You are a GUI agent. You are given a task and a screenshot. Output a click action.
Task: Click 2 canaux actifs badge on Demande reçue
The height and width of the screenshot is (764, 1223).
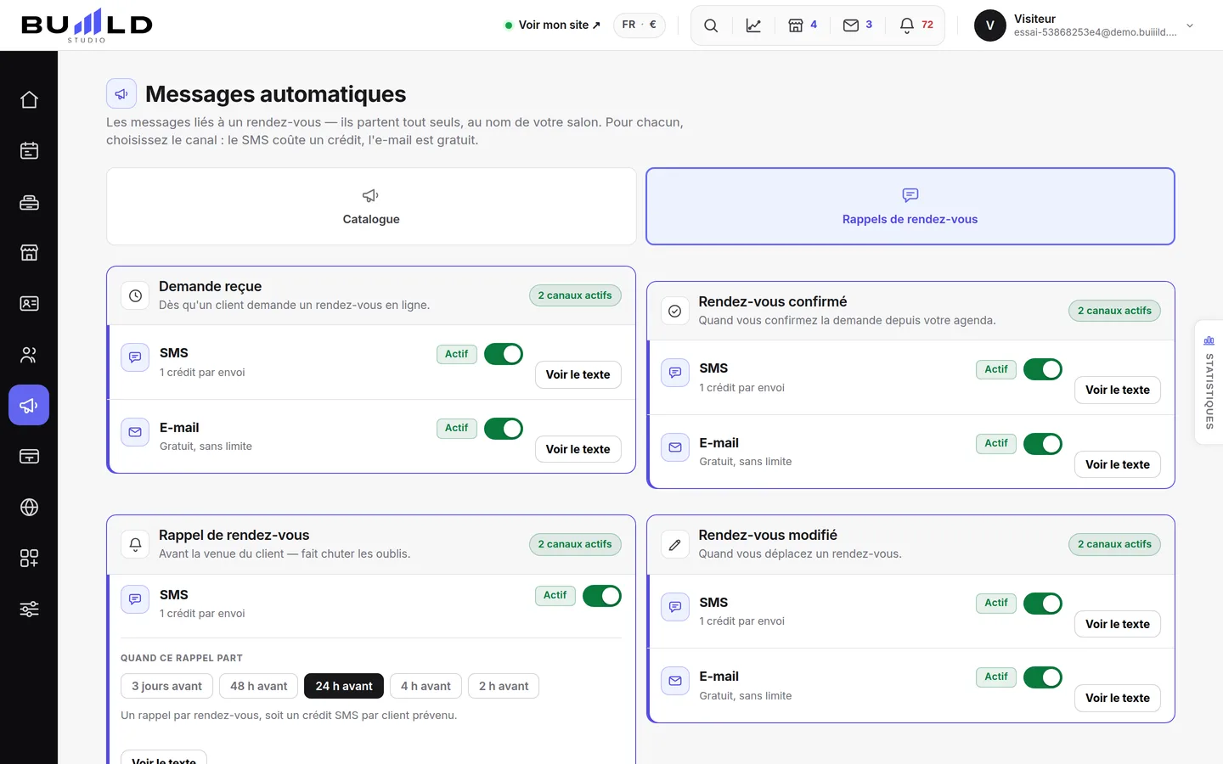click(x=575, y=295)
